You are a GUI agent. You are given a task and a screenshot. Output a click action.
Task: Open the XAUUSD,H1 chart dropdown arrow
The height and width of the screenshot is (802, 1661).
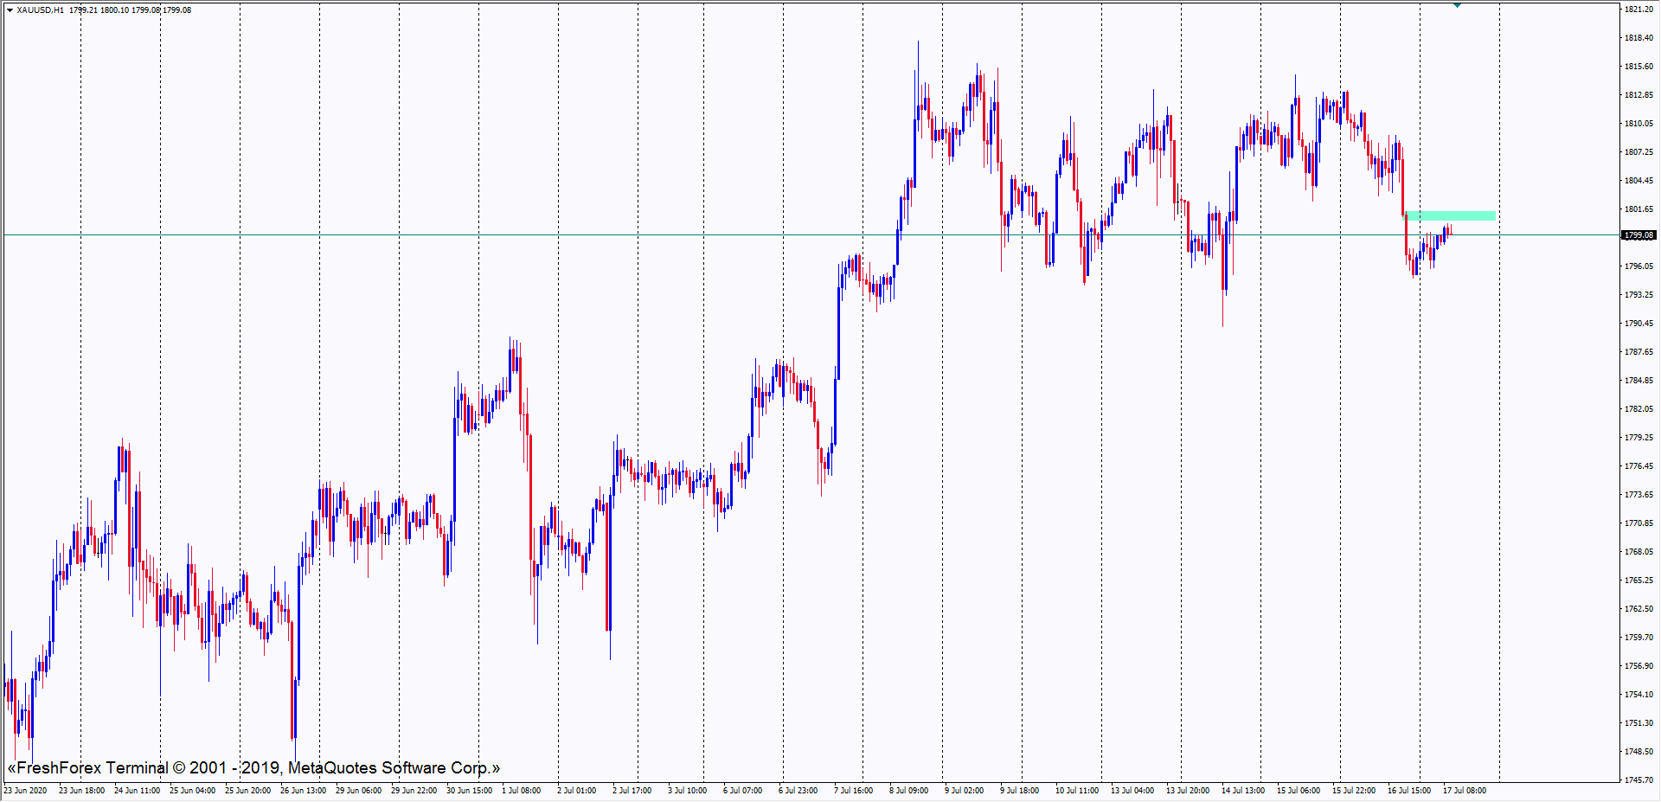(x=10, y=10)
